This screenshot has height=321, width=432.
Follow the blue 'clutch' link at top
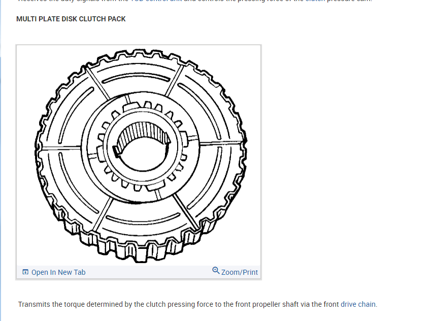tap(315, 1)
